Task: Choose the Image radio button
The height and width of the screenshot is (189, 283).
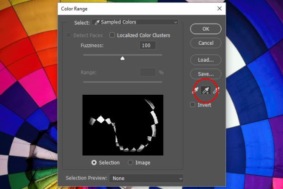Action: 130,163
